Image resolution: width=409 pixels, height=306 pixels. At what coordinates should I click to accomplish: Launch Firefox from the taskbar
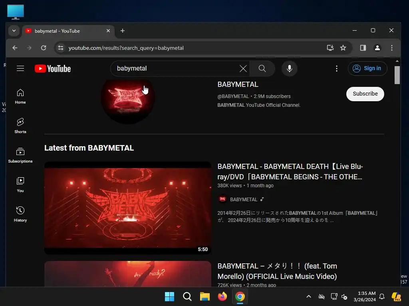point(222,296)
